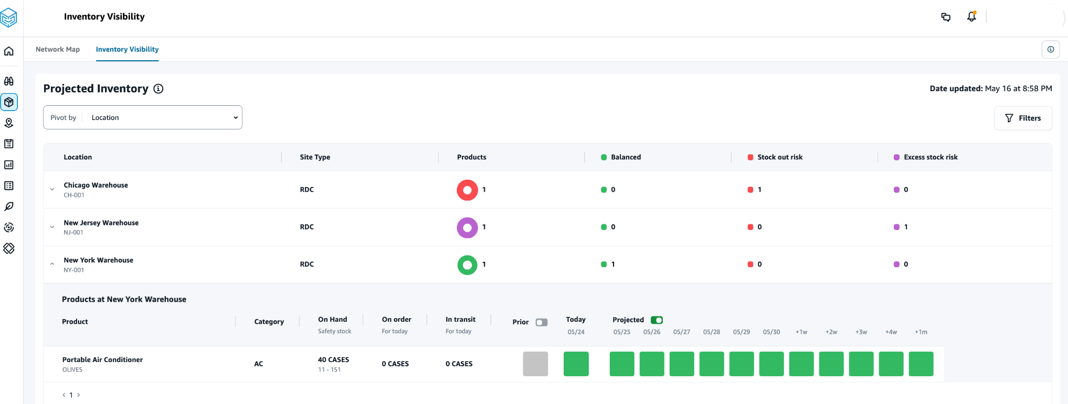The width and height of the screenshot is (1068, 404).
Task: Select the Inventory Visibility tab
Action: (x=127, y=49)
